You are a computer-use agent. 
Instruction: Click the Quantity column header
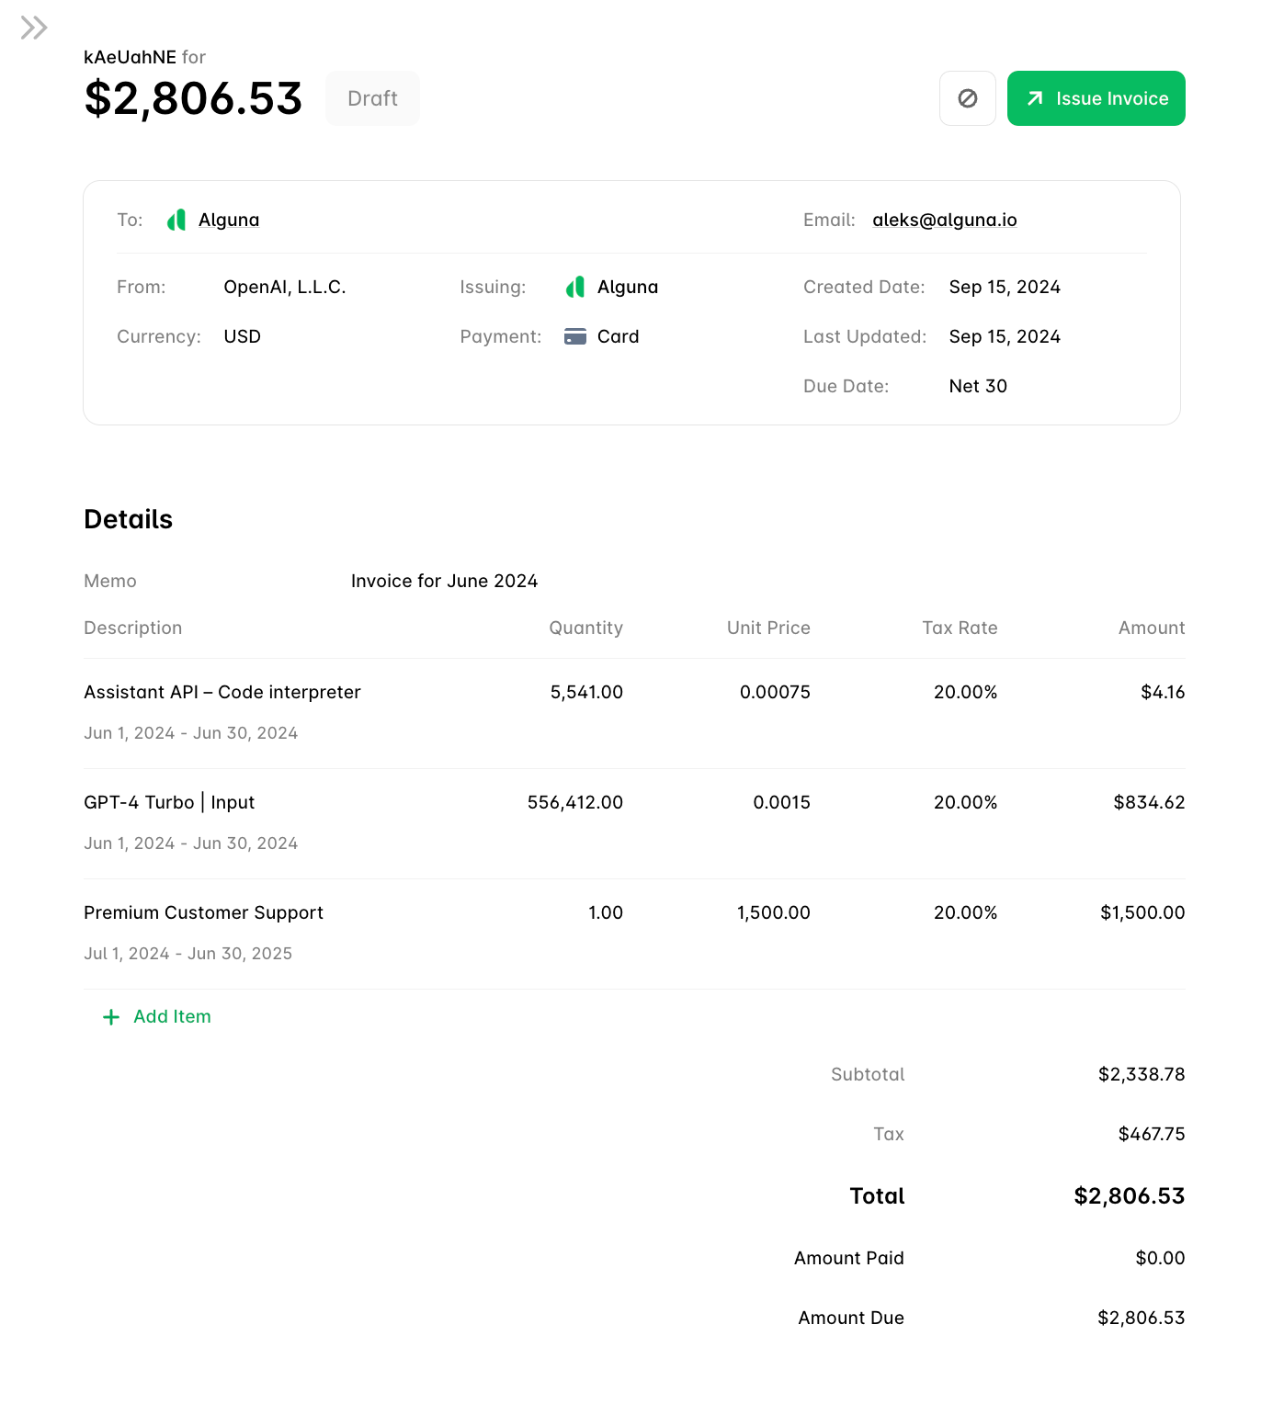586,628
